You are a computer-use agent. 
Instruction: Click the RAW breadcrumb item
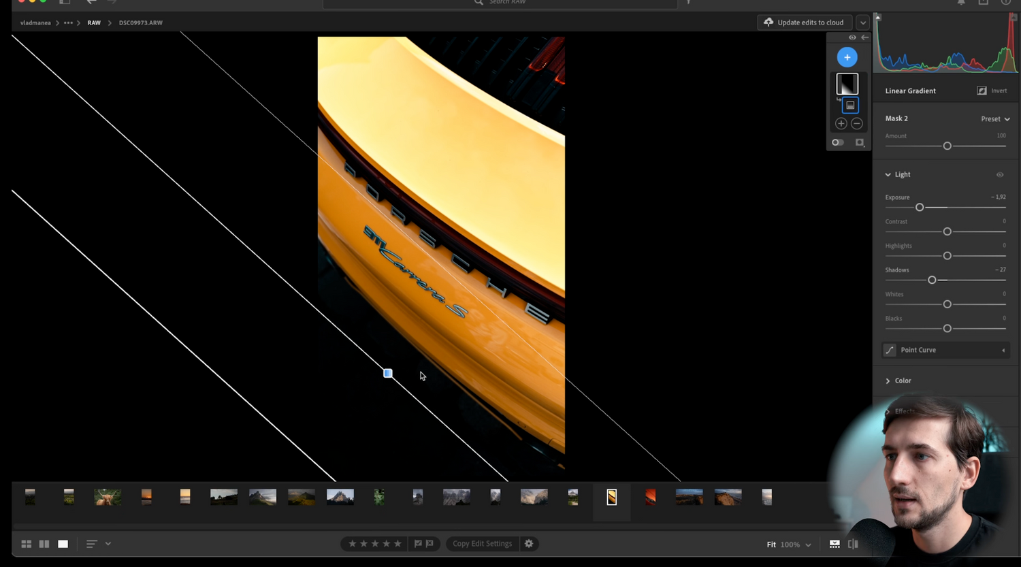tap(94, 23)
